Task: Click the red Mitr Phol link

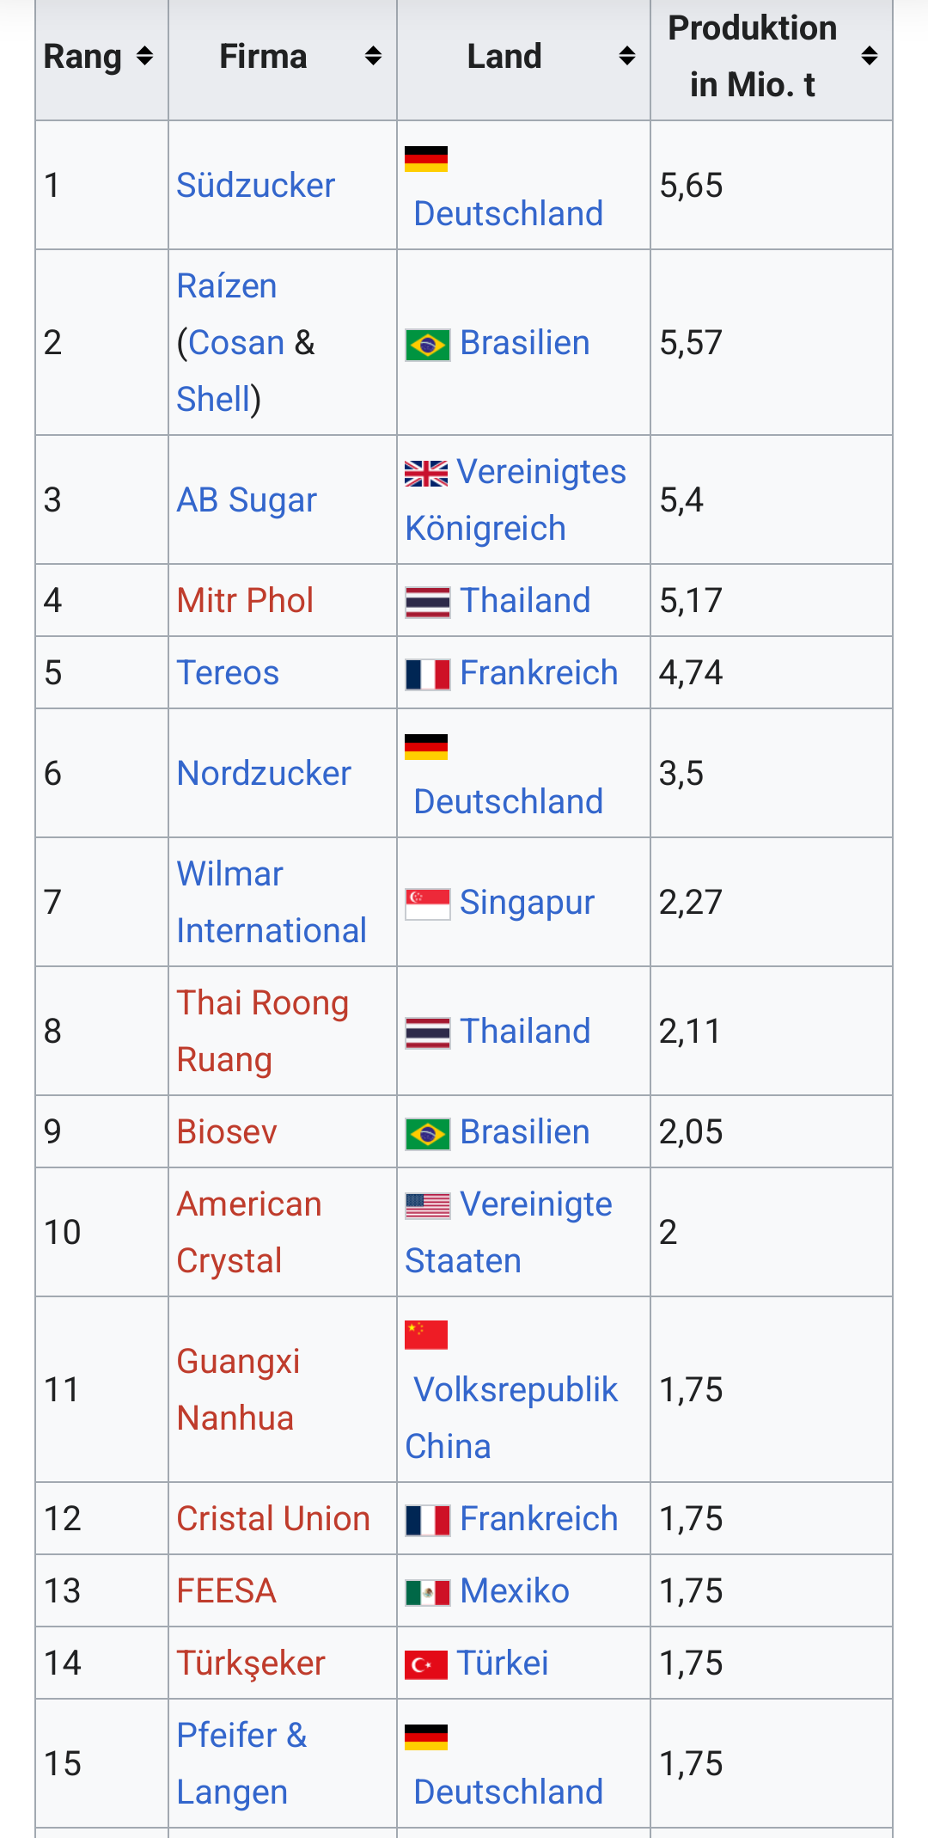Action: (245, 601)
